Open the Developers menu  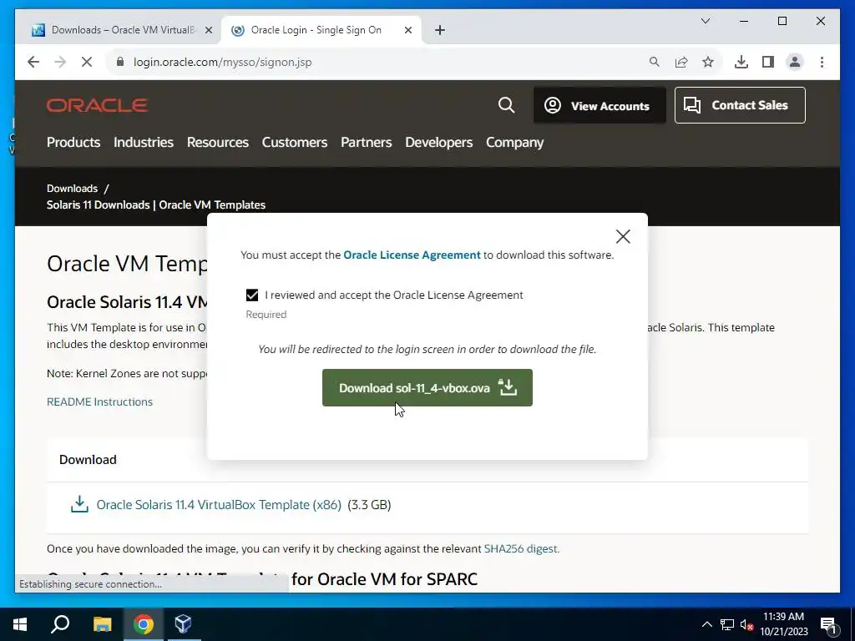click(439, 142)
